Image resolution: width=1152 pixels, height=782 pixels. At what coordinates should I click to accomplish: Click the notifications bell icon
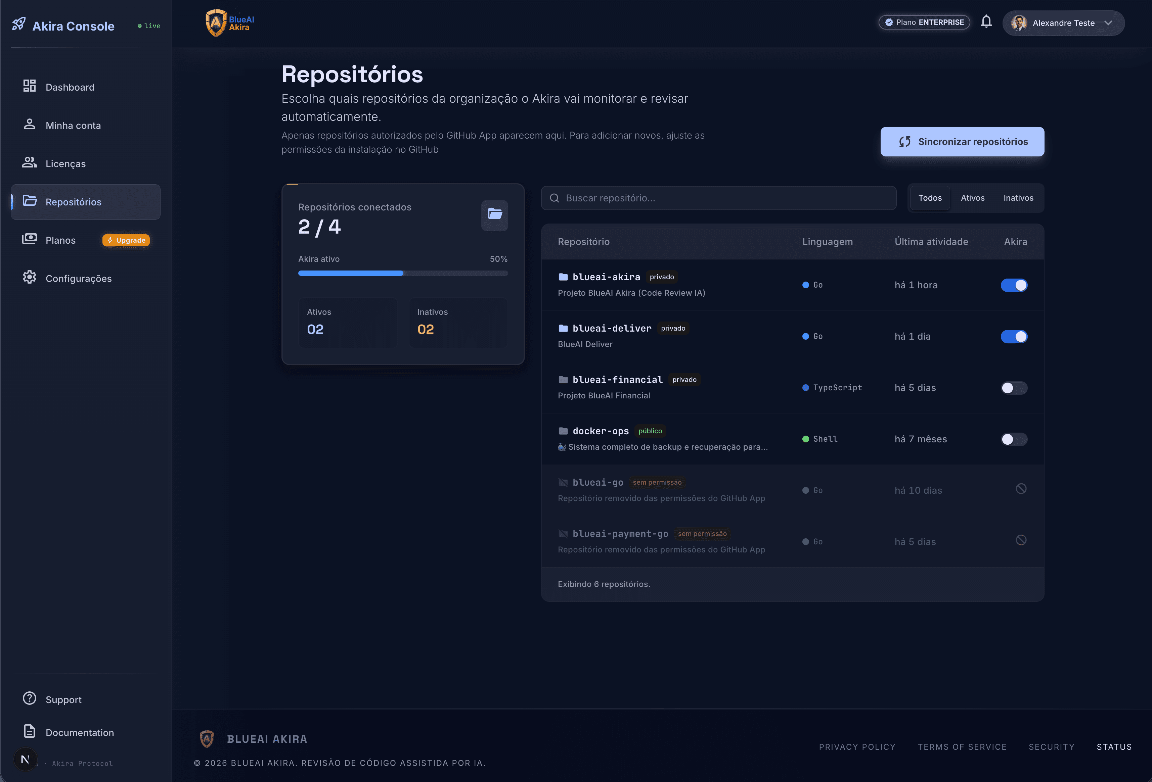pos(986,22)
